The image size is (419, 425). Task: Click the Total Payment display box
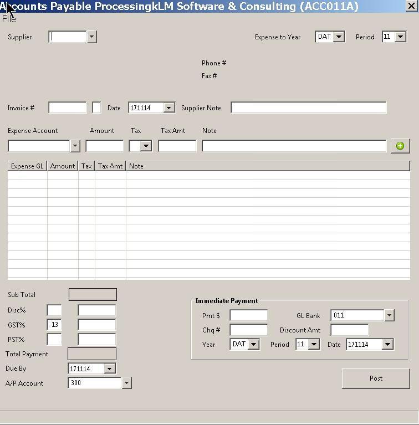[92, 354]
